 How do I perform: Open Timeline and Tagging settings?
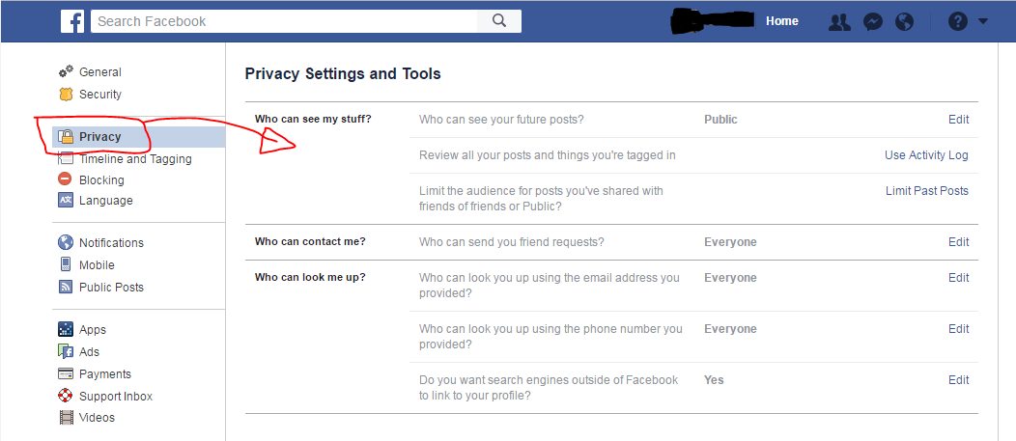135,158
